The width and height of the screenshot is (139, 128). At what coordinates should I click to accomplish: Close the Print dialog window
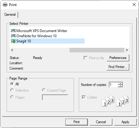[134, 5]
